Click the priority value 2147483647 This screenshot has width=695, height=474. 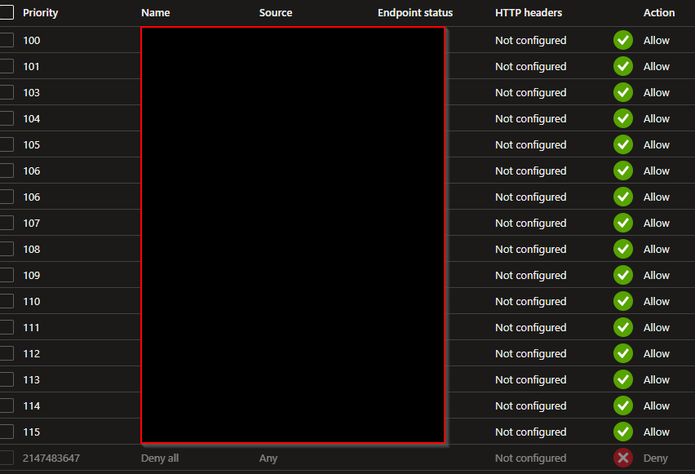51,458
